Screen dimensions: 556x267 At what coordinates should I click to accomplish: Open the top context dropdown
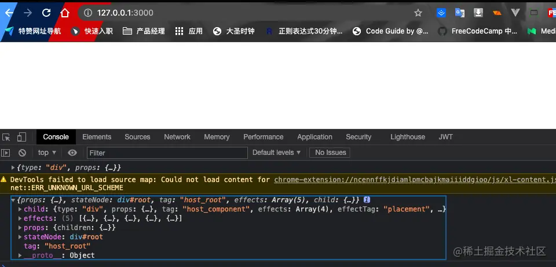tap(47, 153)
